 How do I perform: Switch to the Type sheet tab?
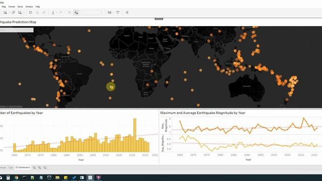click(x=11, y=167)
